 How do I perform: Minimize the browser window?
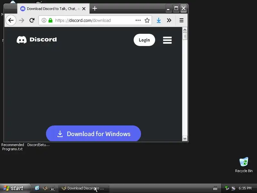click(168, 9)
